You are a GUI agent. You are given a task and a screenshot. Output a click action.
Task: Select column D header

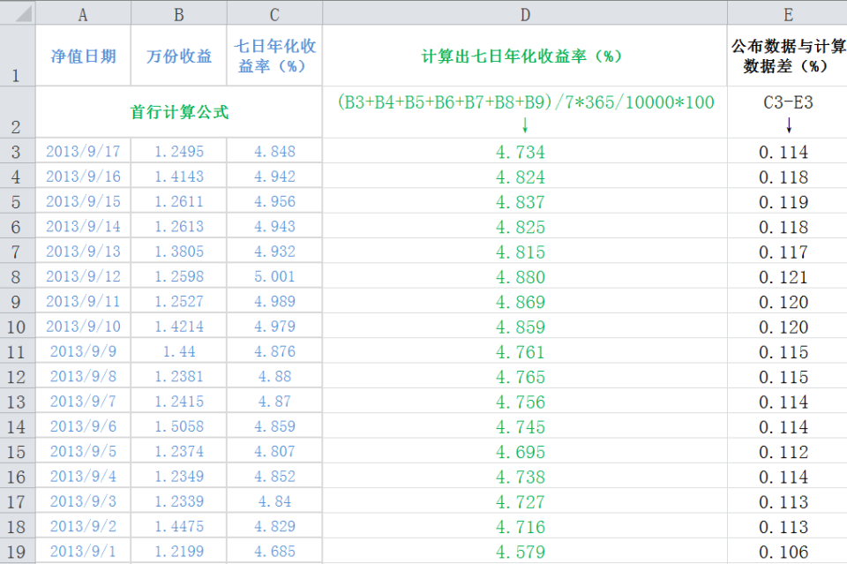pos(525,13)
